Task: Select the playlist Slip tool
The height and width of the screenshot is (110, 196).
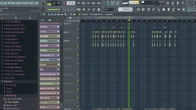Action: tap(62, 14)
